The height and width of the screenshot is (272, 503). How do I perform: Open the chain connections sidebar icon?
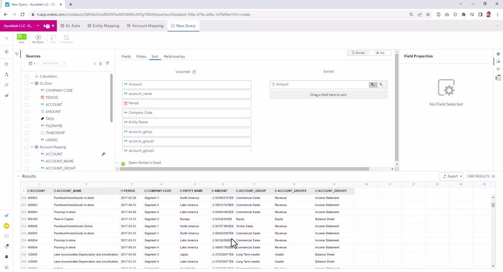click(6, 74)
